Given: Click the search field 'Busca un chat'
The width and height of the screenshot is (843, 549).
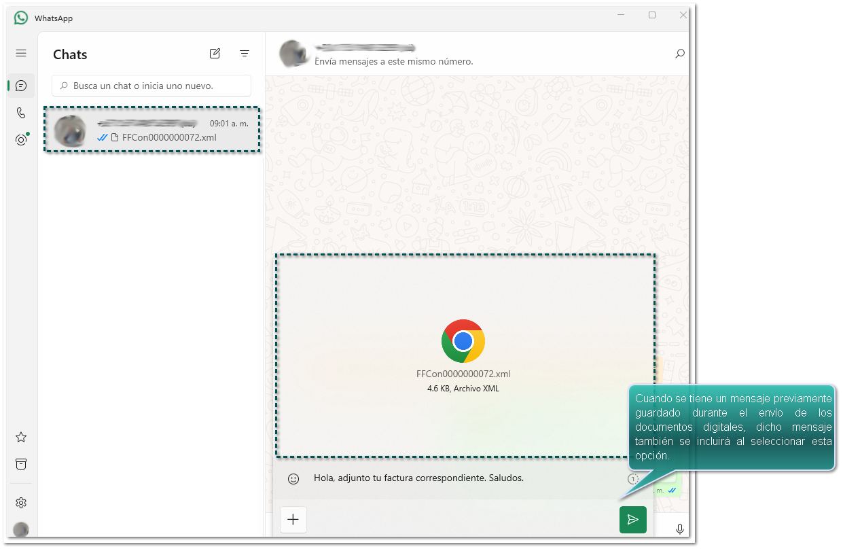Looking at the screenshot, I should pyautogui.click(x=151, y=86).
